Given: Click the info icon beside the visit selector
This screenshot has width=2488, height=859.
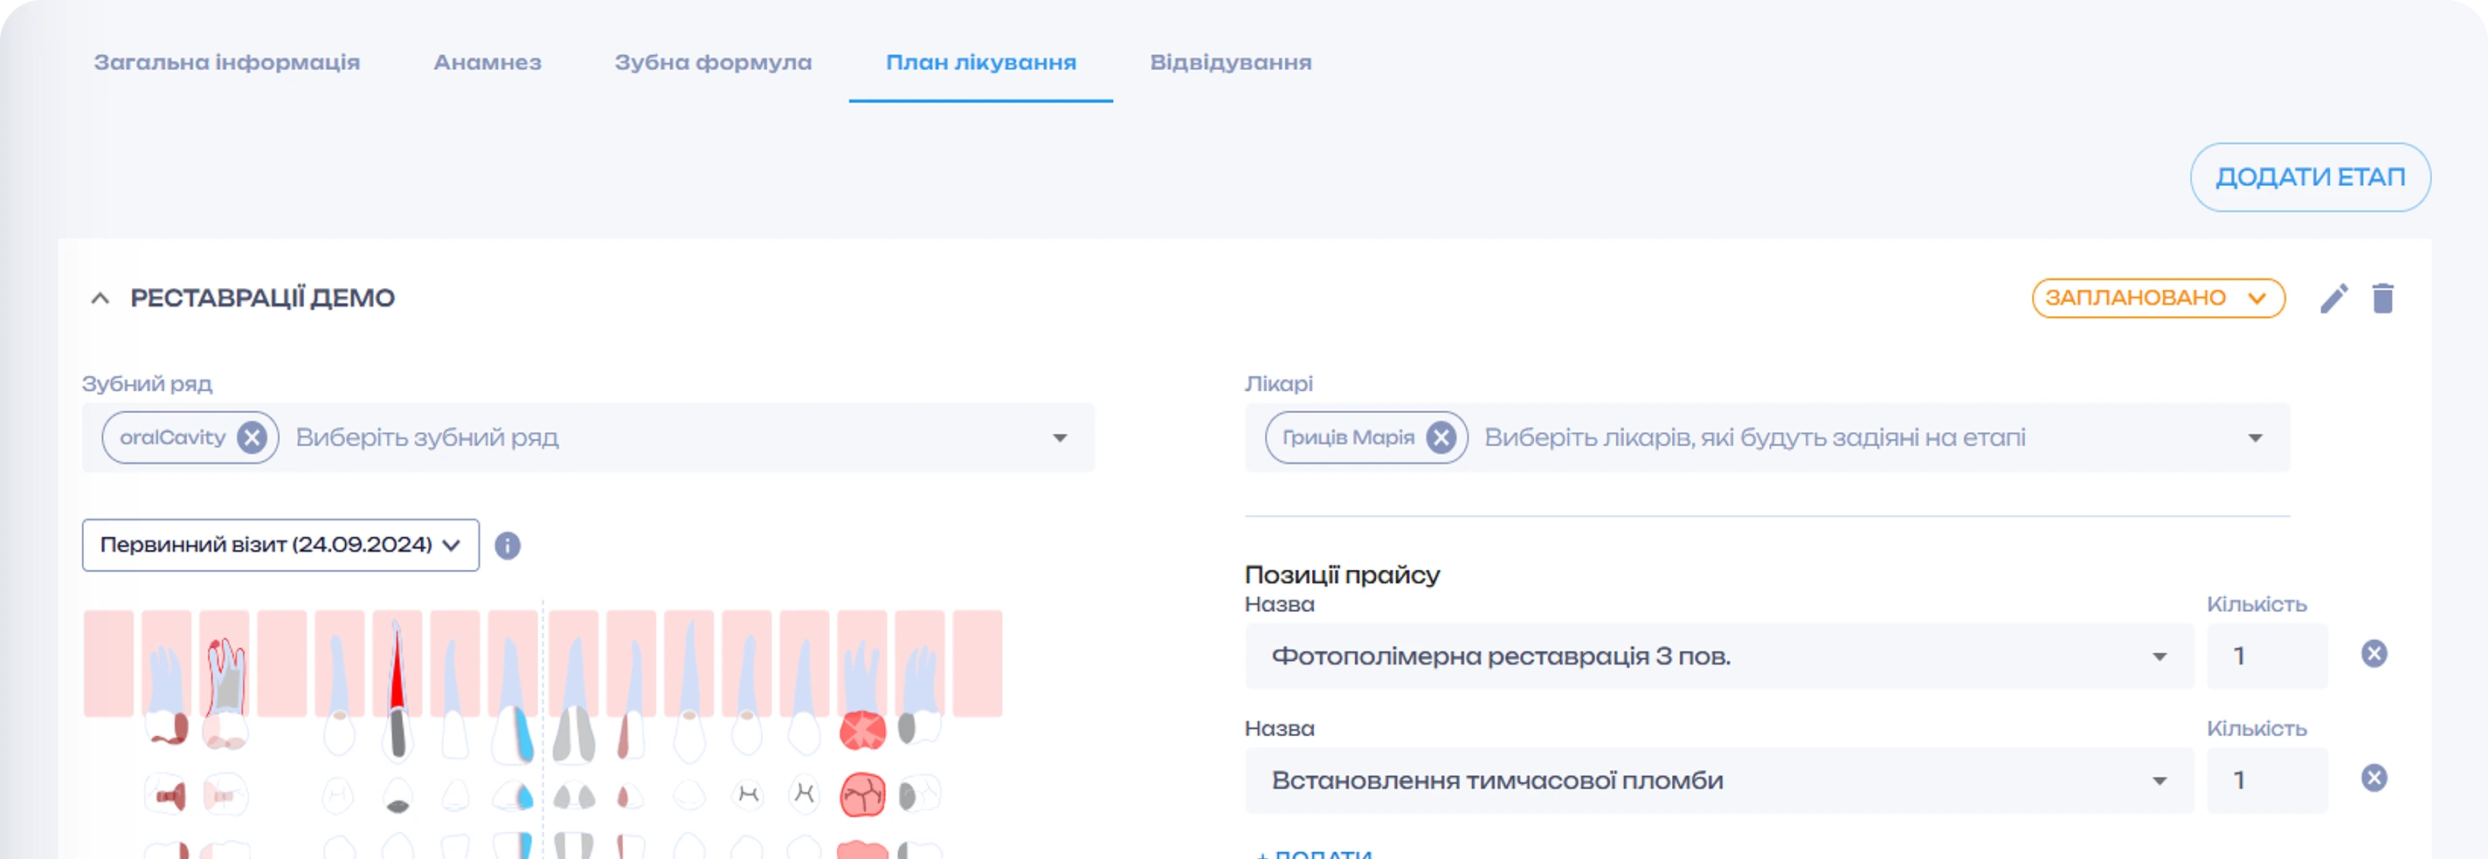Looking at the screenshot, I should [509, 546].
